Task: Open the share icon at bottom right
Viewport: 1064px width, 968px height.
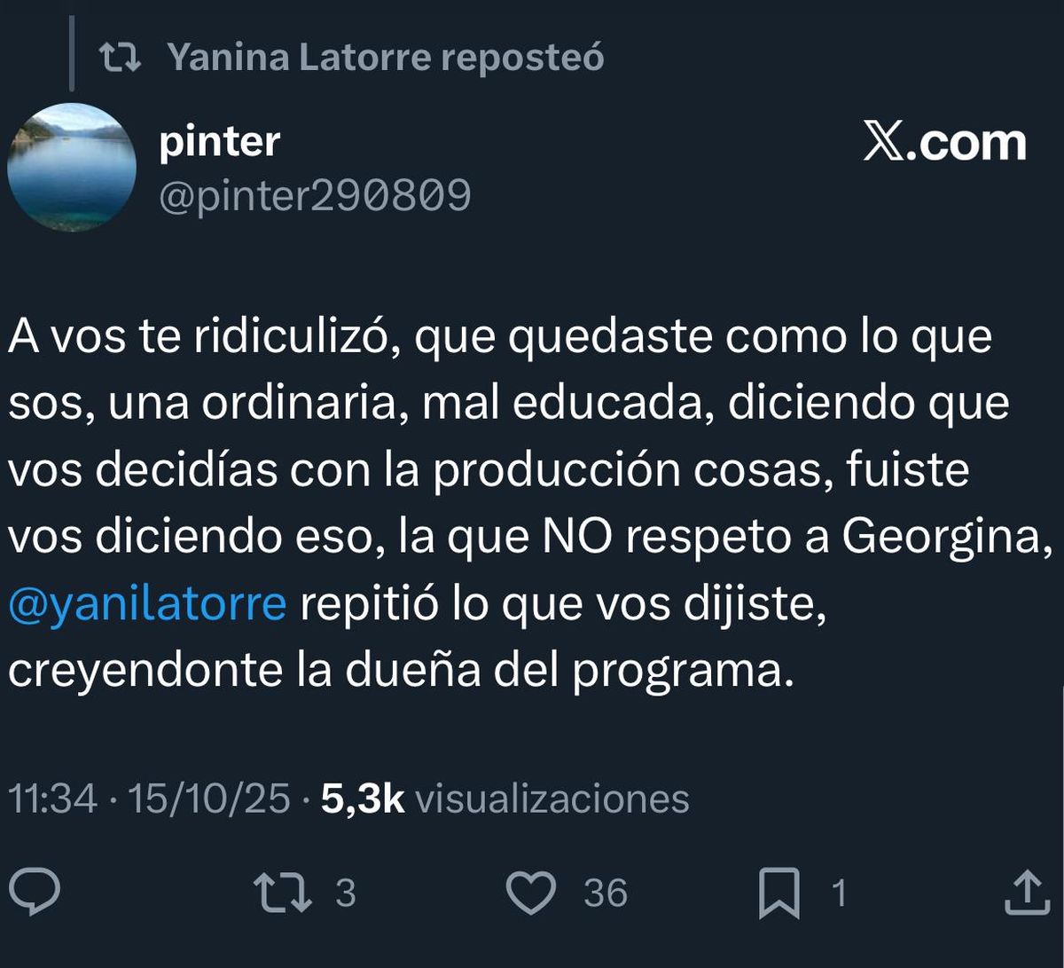Action: click(x=1028, y=893)
